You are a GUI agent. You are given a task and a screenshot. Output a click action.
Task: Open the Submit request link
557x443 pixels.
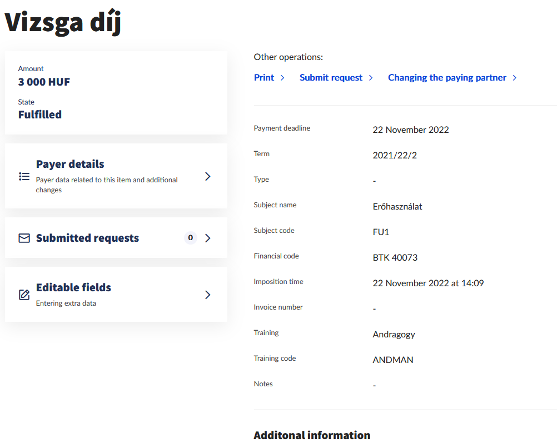coord(331,78)
